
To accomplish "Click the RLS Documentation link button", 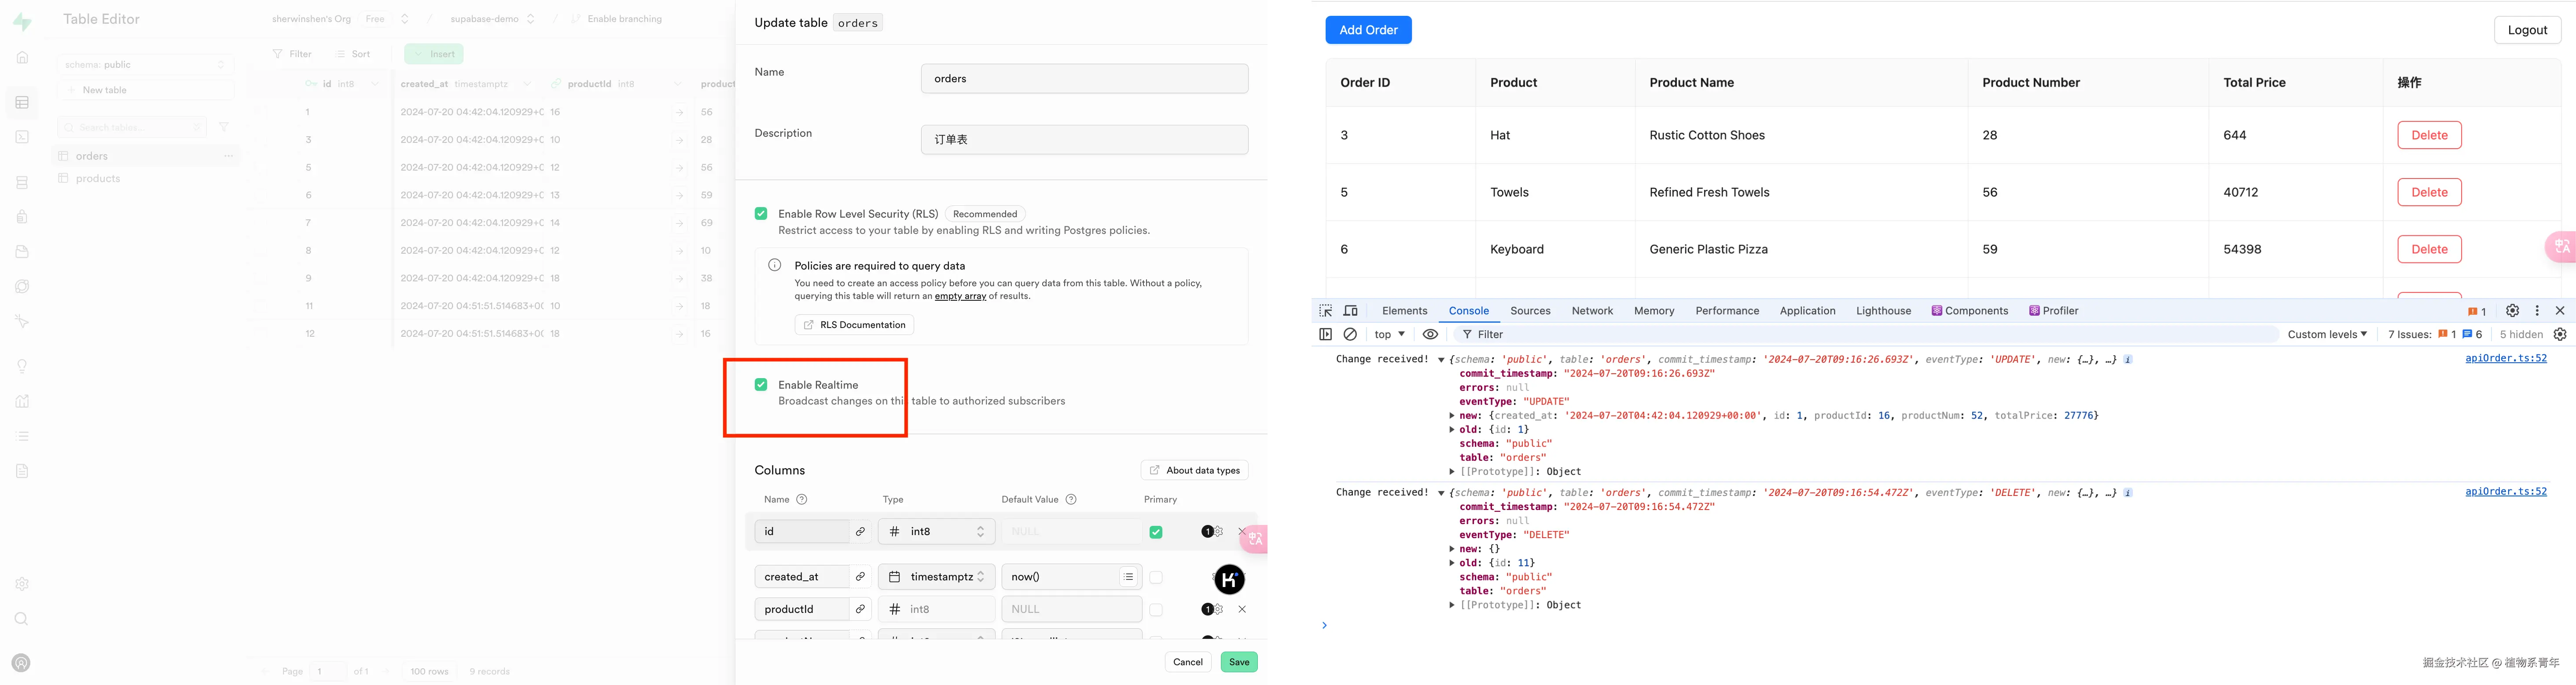I will click(x=854, y=324).
